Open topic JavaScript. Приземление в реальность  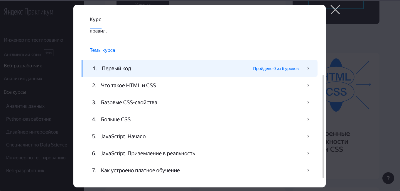148,154
